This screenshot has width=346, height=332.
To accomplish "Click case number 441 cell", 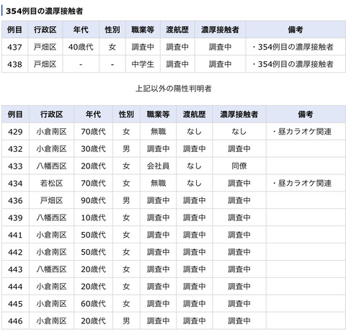I will tap(15, 235).
